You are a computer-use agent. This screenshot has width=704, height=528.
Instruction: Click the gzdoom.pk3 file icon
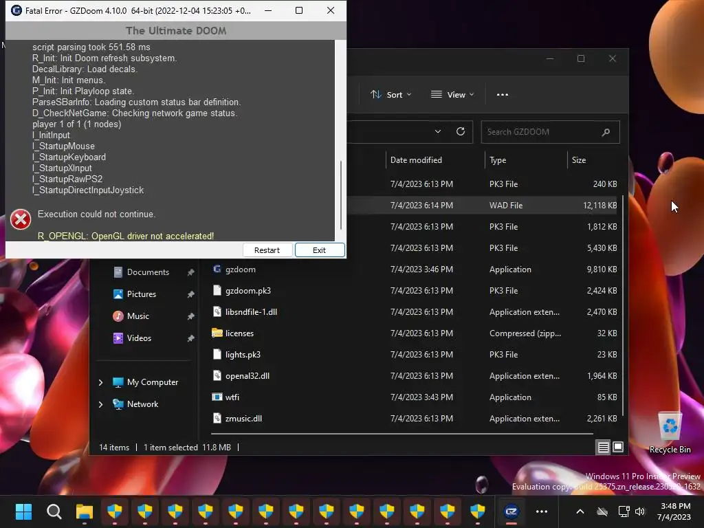click(x=217, y=291)
